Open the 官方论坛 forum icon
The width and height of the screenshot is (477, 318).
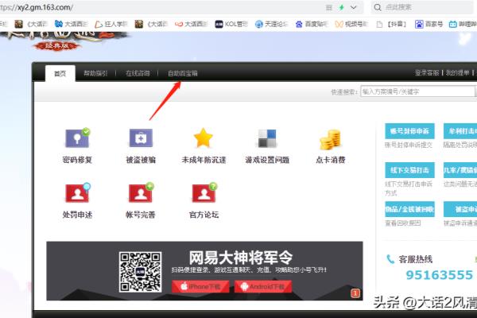204,193
